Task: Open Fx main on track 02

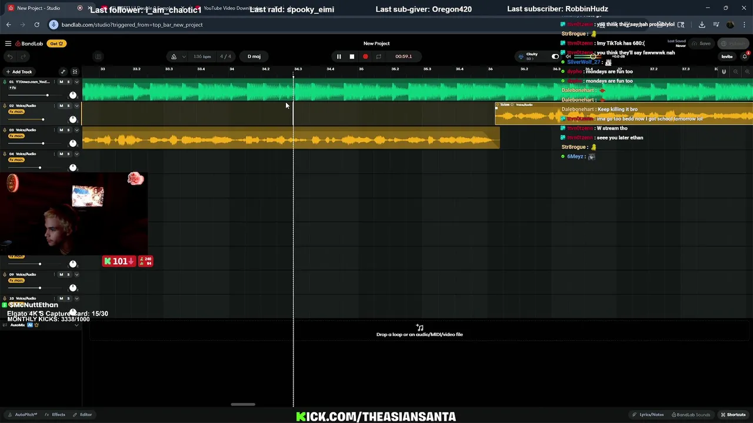Action: (16, 112)
